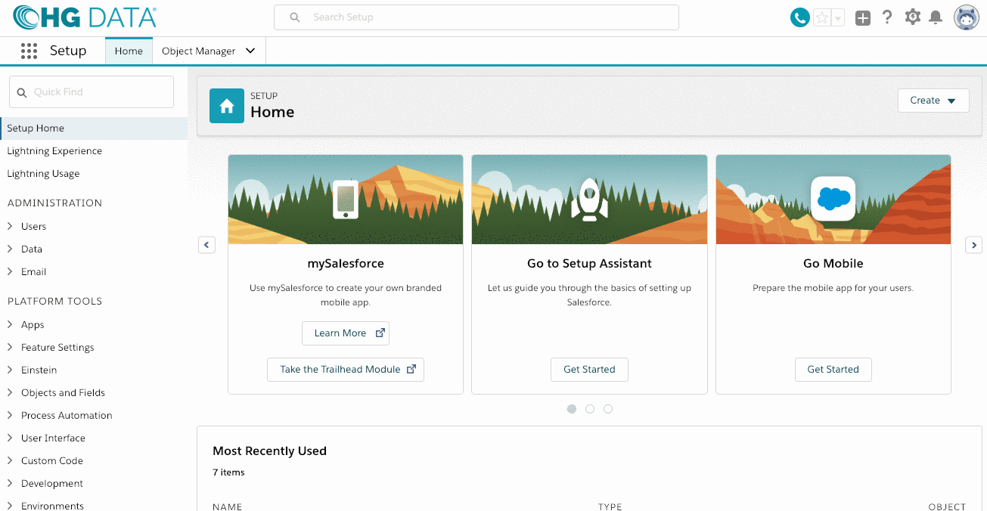
Task: Open the App Launcher grid icon
Action: (29, 51)
